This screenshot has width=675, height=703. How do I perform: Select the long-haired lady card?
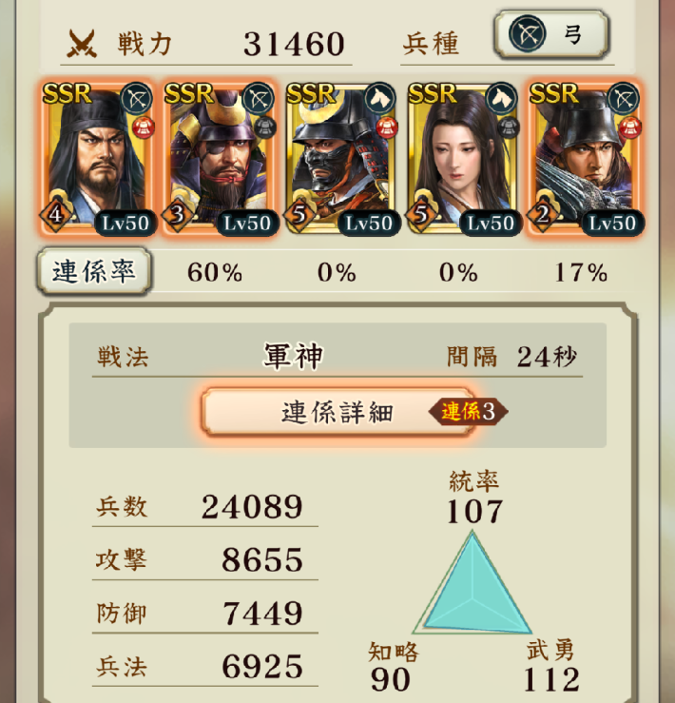click(463, 158)
